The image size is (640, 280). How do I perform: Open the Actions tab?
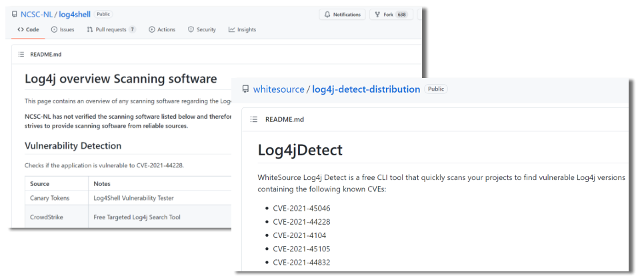162,29
